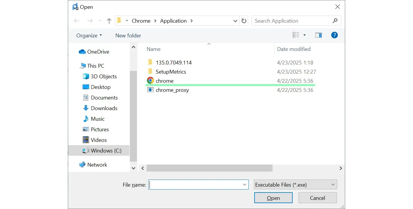The height and width of the screenshot is (209, 413).
Task: Click the Refresh address bar icon
Action: [x=244, y=21]
